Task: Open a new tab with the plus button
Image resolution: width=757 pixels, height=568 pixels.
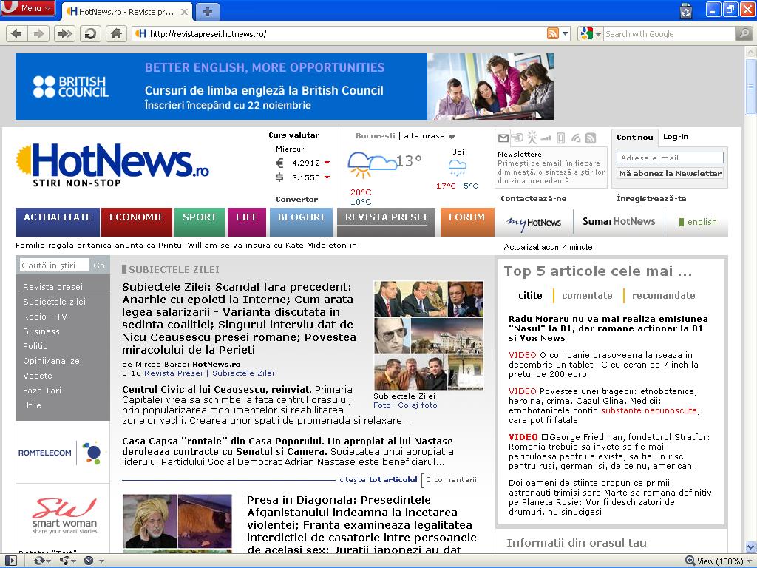Action: pos(208,12)
